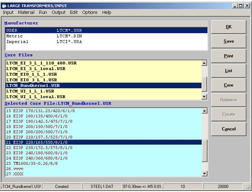This screenshot has width=252, height=192.
Task: Click the OK button
Action: [x=229, y=27]
